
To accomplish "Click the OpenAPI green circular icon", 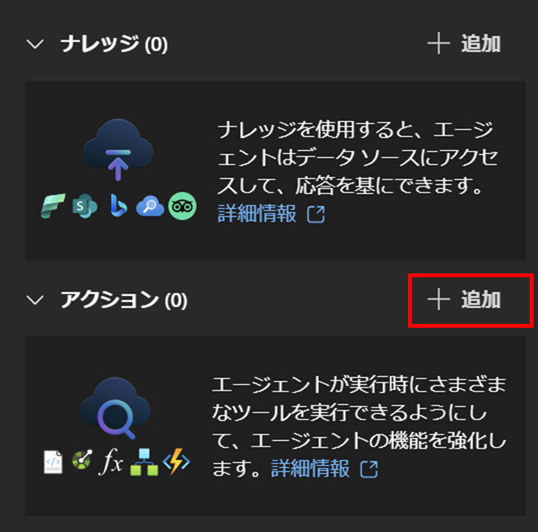I will pos(82,460).
